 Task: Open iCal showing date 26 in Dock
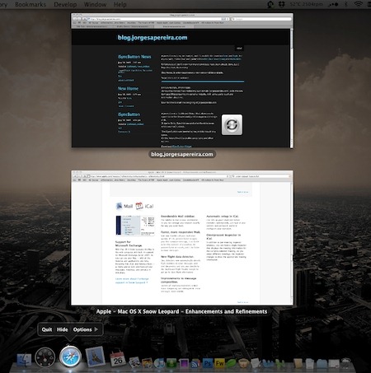tap(118, 359)
